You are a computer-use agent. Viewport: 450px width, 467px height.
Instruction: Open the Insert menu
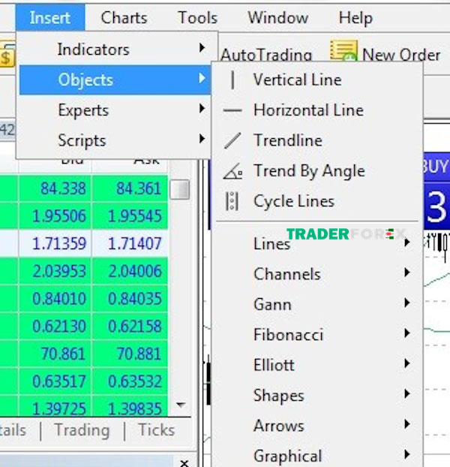pyautogui.click(x=50, y=17)
